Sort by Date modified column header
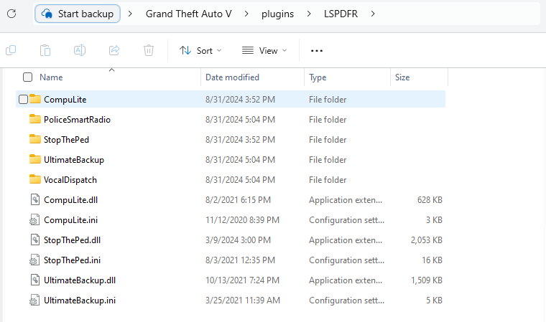Screen dimensions: 546x322 [232, 77]
